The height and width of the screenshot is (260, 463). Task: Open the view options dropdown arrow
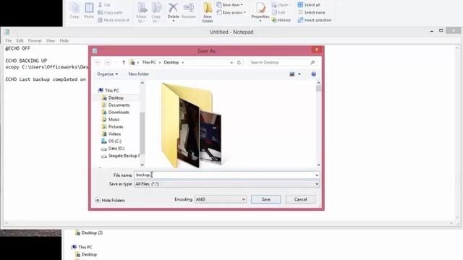pyautogui.click(x=300, y=74)
